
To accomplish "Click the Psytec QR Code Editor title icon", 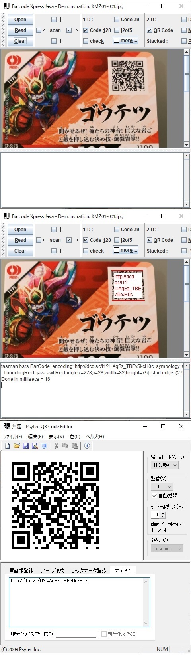I will 6,426.
